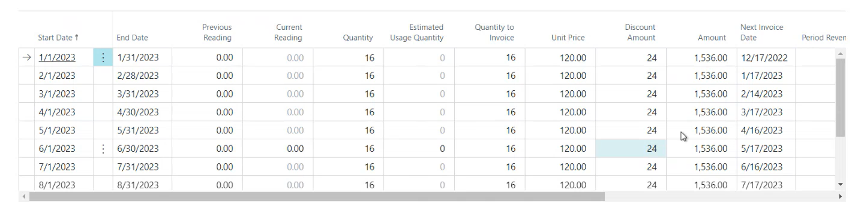Select Next Invoice Date 2/14/2023
Screen dimensions: 858x217
766,94
